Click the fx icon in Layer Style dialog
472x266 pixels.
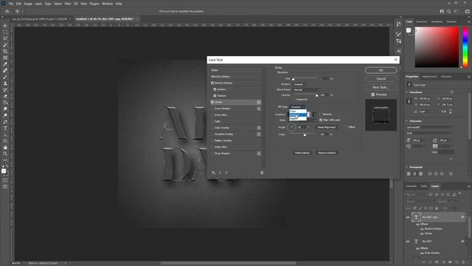pyautogui.click(x=213, y=173)
